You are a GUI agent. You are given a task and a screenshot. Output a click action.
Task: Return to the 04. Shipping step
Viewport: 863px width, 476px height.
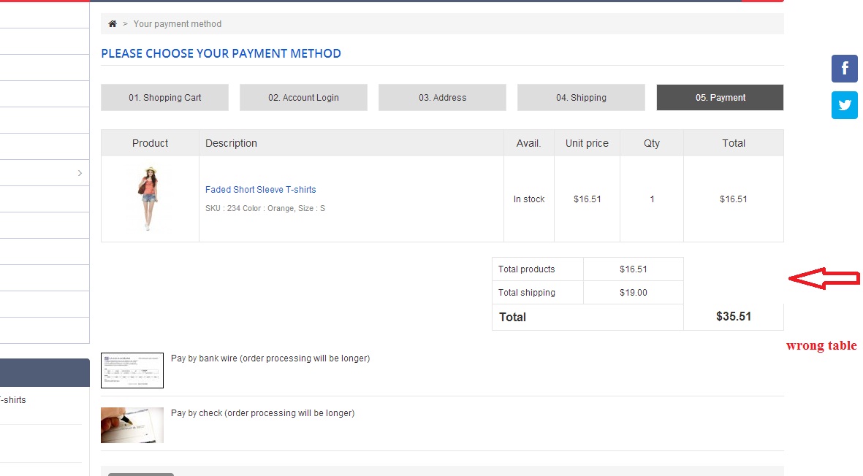[x=581, y=98]
